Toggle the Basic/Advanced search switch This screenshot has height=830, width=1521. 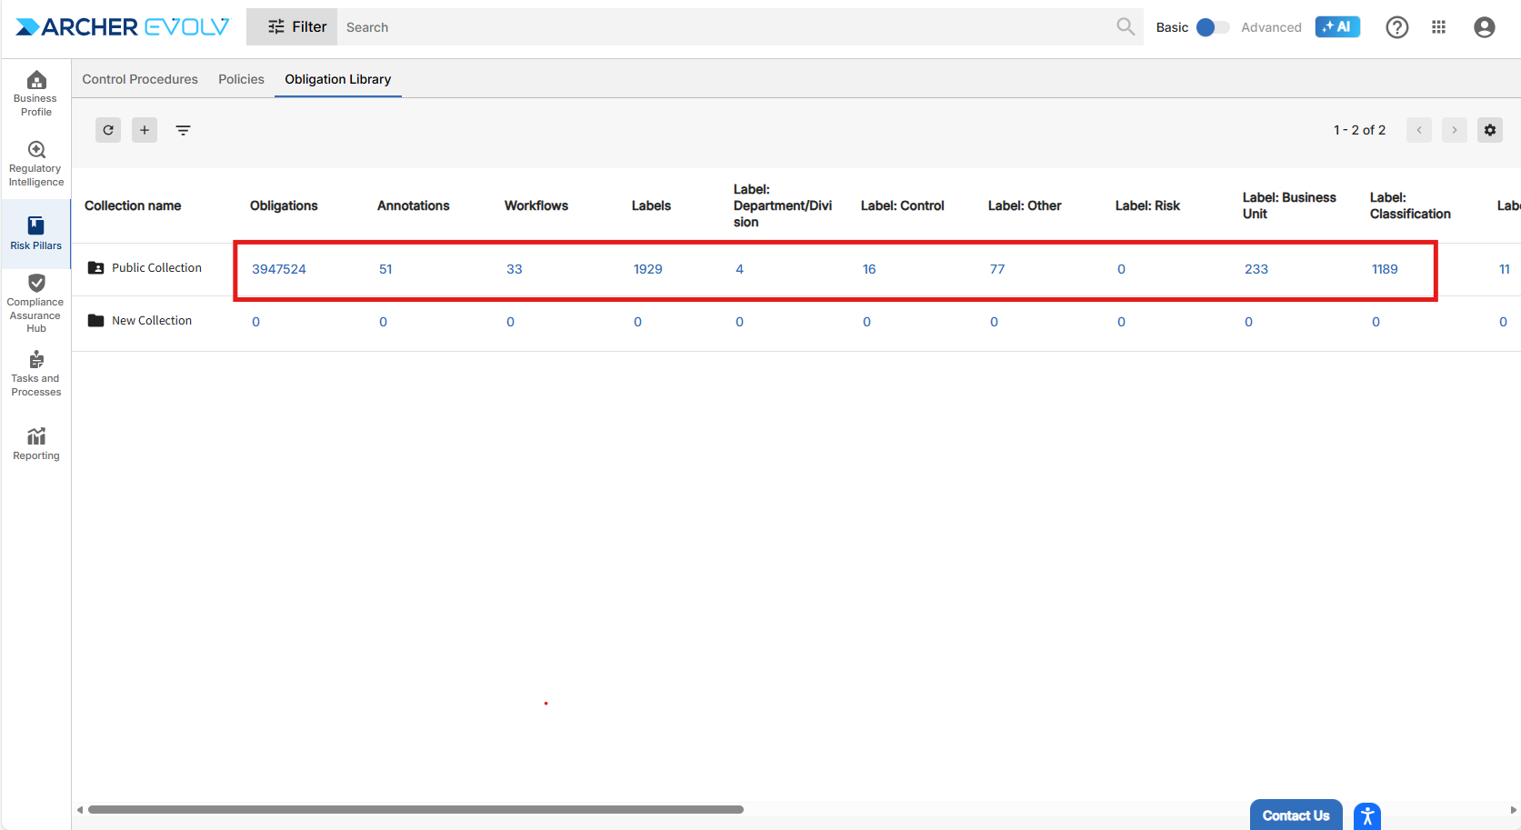pos(1213,27)
